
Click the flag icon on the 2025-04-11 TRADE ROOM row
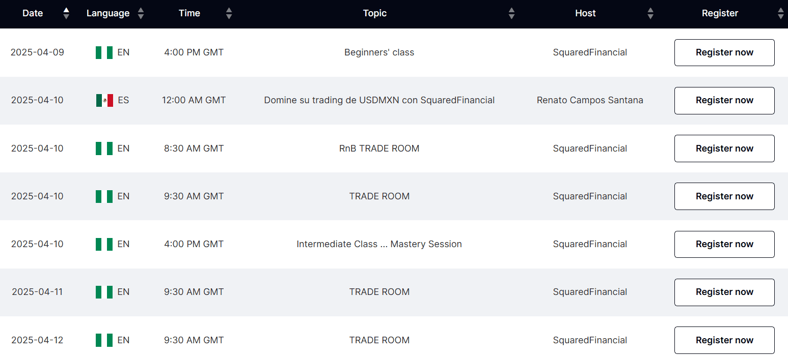coord(103,292)
